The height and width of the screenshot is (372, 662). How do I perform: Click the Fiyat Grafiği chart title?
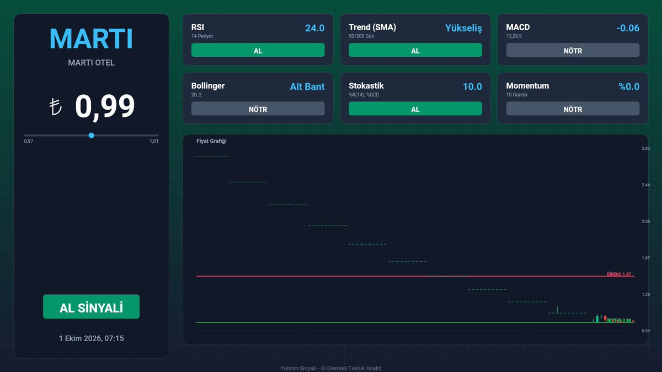211,141
